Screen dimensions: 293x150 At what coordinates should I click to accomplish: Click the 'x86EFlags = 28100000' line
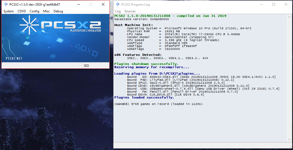tap(154, 49)
